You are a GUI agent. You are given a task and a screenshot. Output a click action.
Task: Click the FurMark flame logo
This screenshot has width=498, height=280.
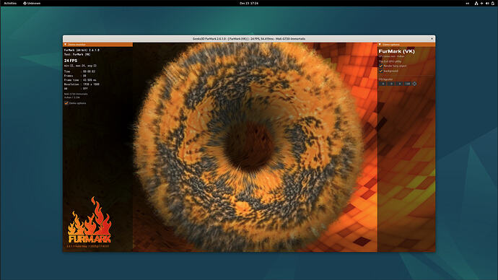click(x=89, y=220)
